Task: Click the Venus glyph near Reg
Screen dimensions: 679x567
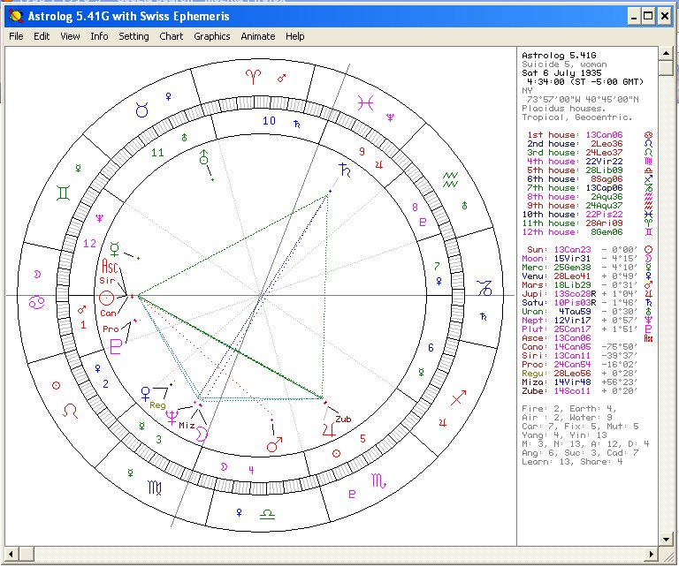Action: [146, 394]
